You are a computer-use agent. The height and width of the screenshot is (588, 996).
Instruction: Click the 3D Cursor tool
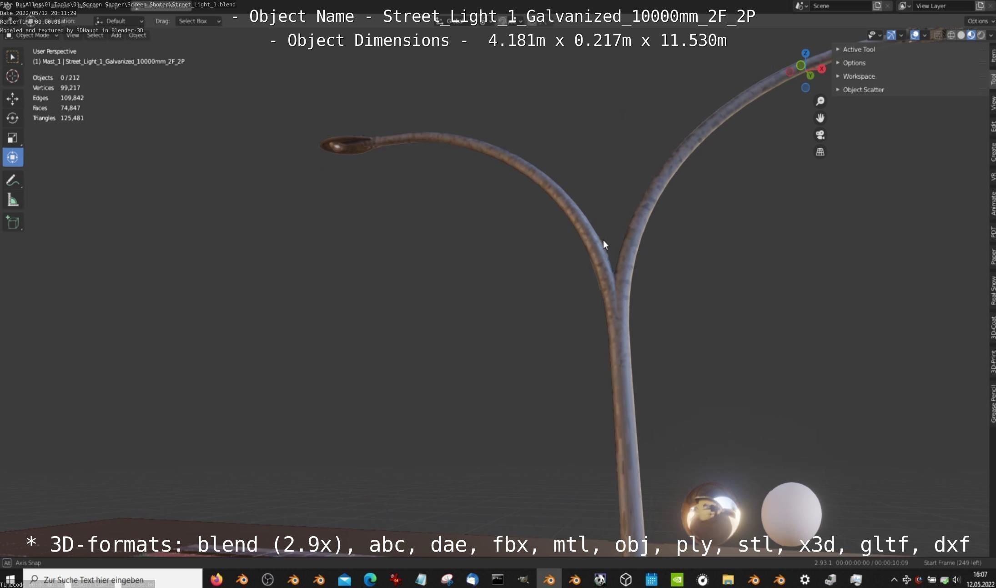click(12, 76)
